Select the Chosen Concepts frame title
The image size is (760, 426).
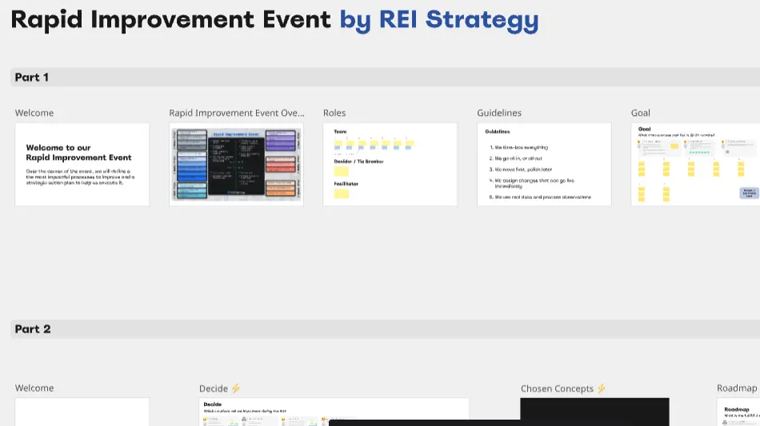point(557,388)
